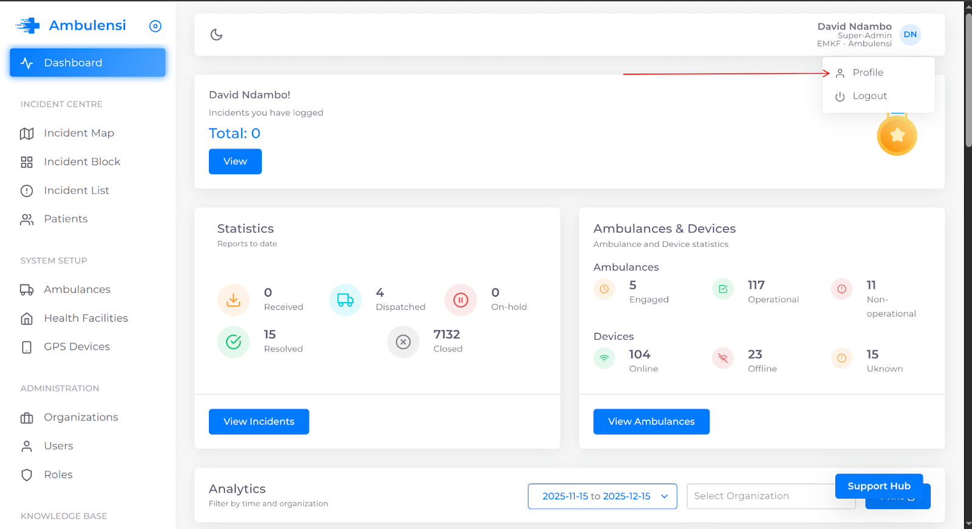Click the Offline devices icon

click(x=722, y=358)
